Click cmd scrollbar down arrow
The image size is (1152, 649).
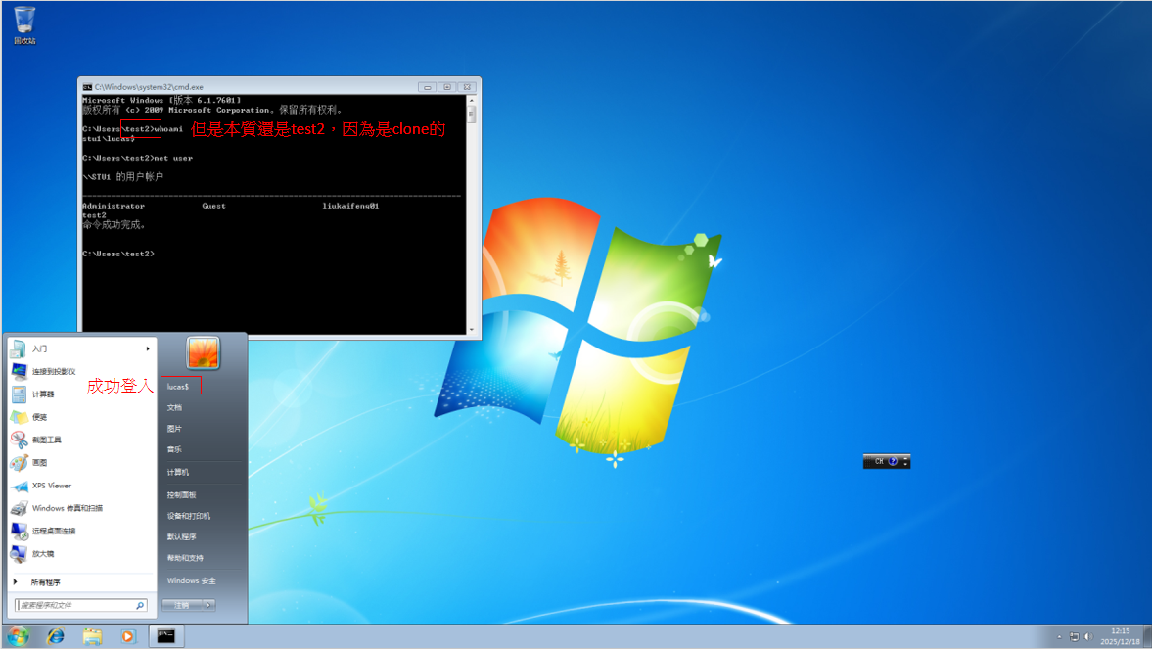472,329
